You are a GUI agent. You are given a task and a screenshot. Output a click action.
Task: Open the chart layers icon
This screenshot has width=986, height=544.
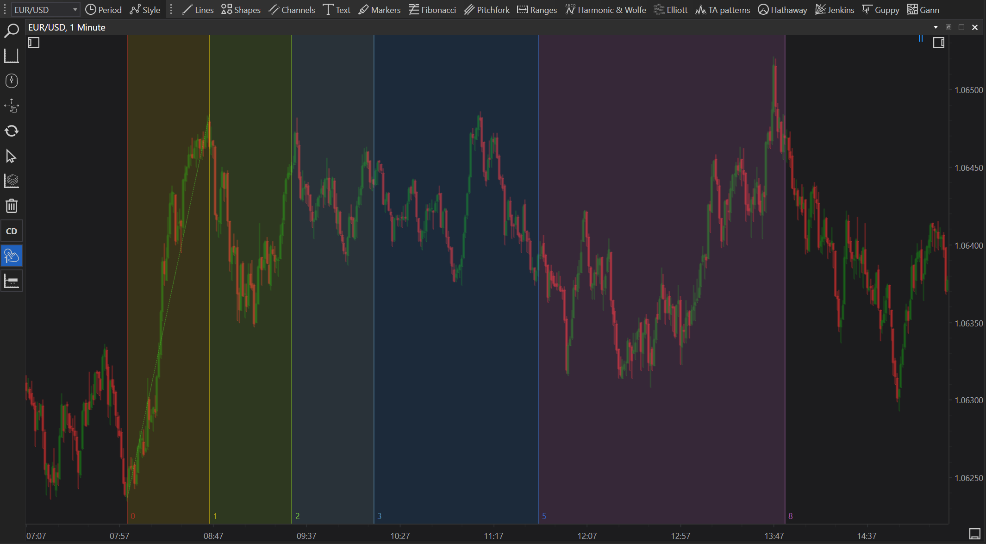[11, 181]
